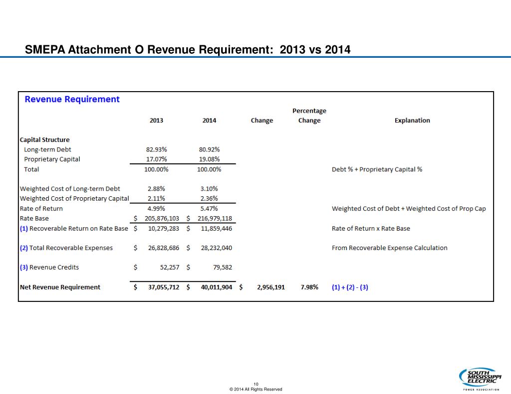This screenshot has height=394, width=511.
Task: Select the 2014 column header
Action: [209, 121]
